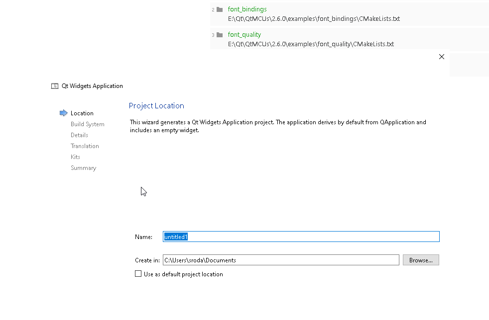Enable Use as default project location
This screenshot has width=489, height=320.
coord(138,274)
